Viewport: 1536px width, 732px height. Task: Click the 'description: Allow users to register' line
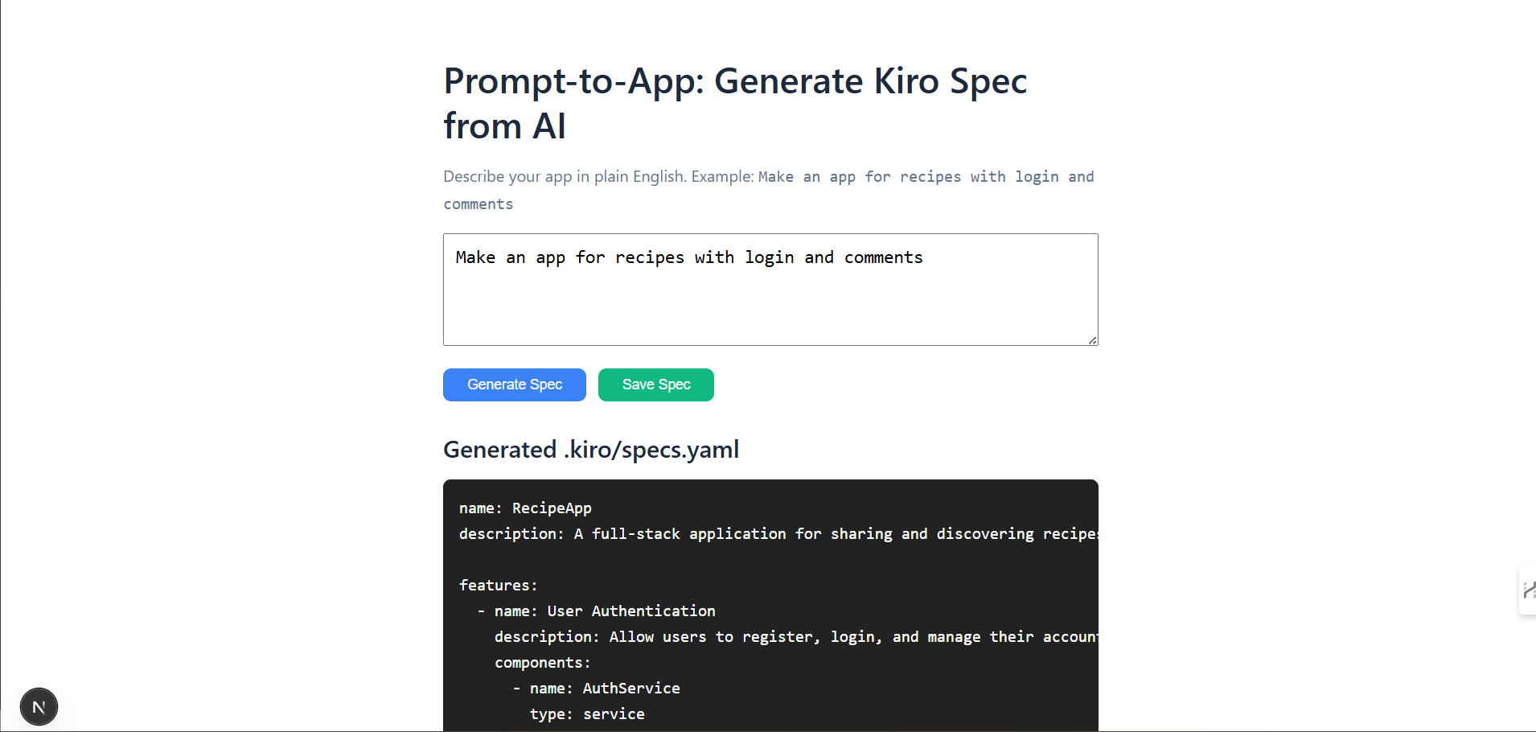(x=796, y=637)
